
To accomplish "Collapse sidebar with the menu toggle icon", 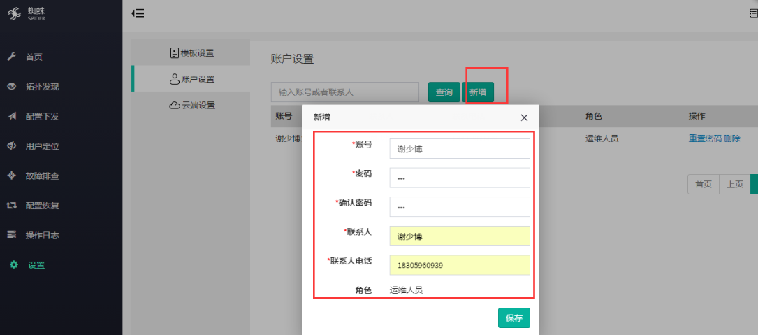I will tap(138, 13).
